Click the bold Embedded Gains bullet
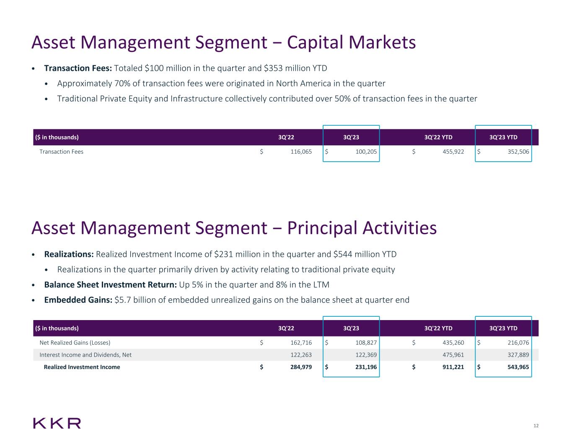The height and width of the screenshot is (442, 572). point(78,300)
